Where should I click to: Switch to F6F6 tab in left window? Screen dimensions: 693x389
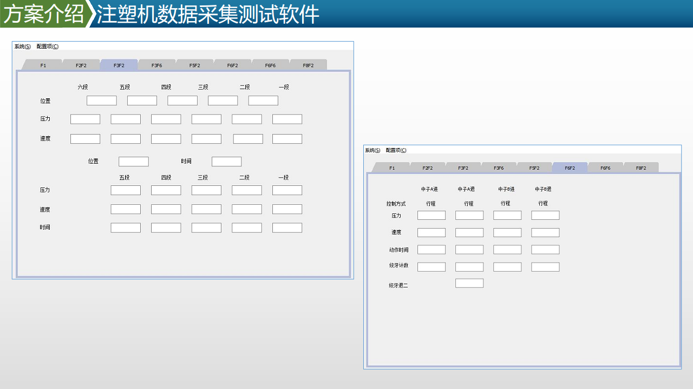pyautogui.click(x=270, y=65)
